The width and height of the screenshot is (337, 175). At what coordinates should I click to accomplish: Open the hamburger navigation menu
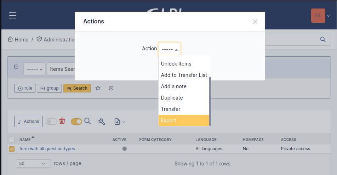pos(13,16)
